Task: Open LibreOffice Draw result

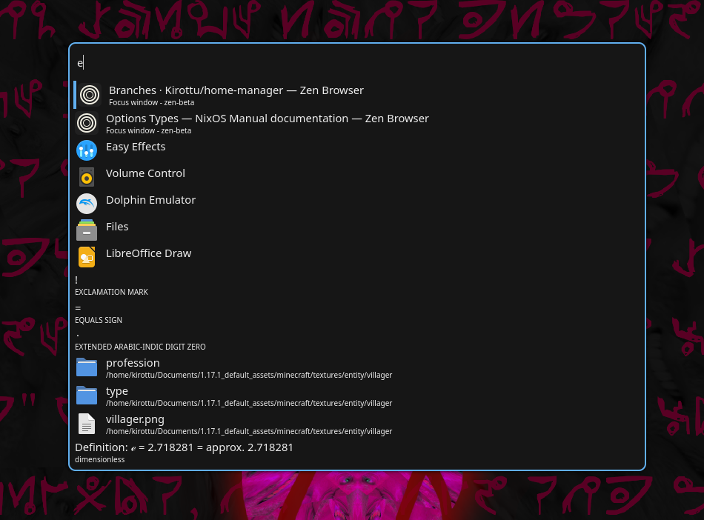Action: click(x=357, y=257)
